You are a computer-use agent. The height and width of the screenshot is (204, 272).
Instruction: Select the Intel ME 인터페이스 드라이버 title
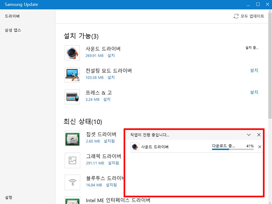coord(118,200)
